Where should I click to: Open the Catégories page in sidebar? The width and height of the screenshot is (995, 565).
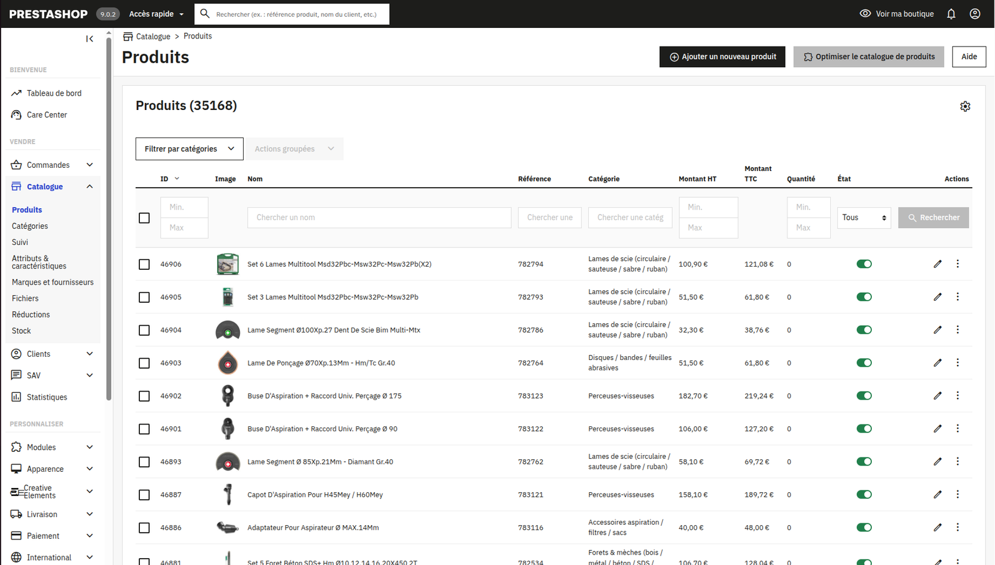tap(29, 226)
